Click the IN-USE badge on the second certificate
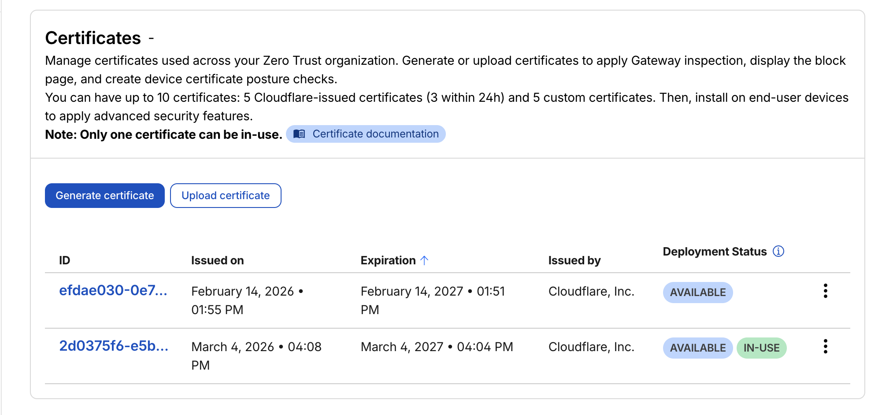This screenshot has width=882, height=415. [x=762, y=348]
